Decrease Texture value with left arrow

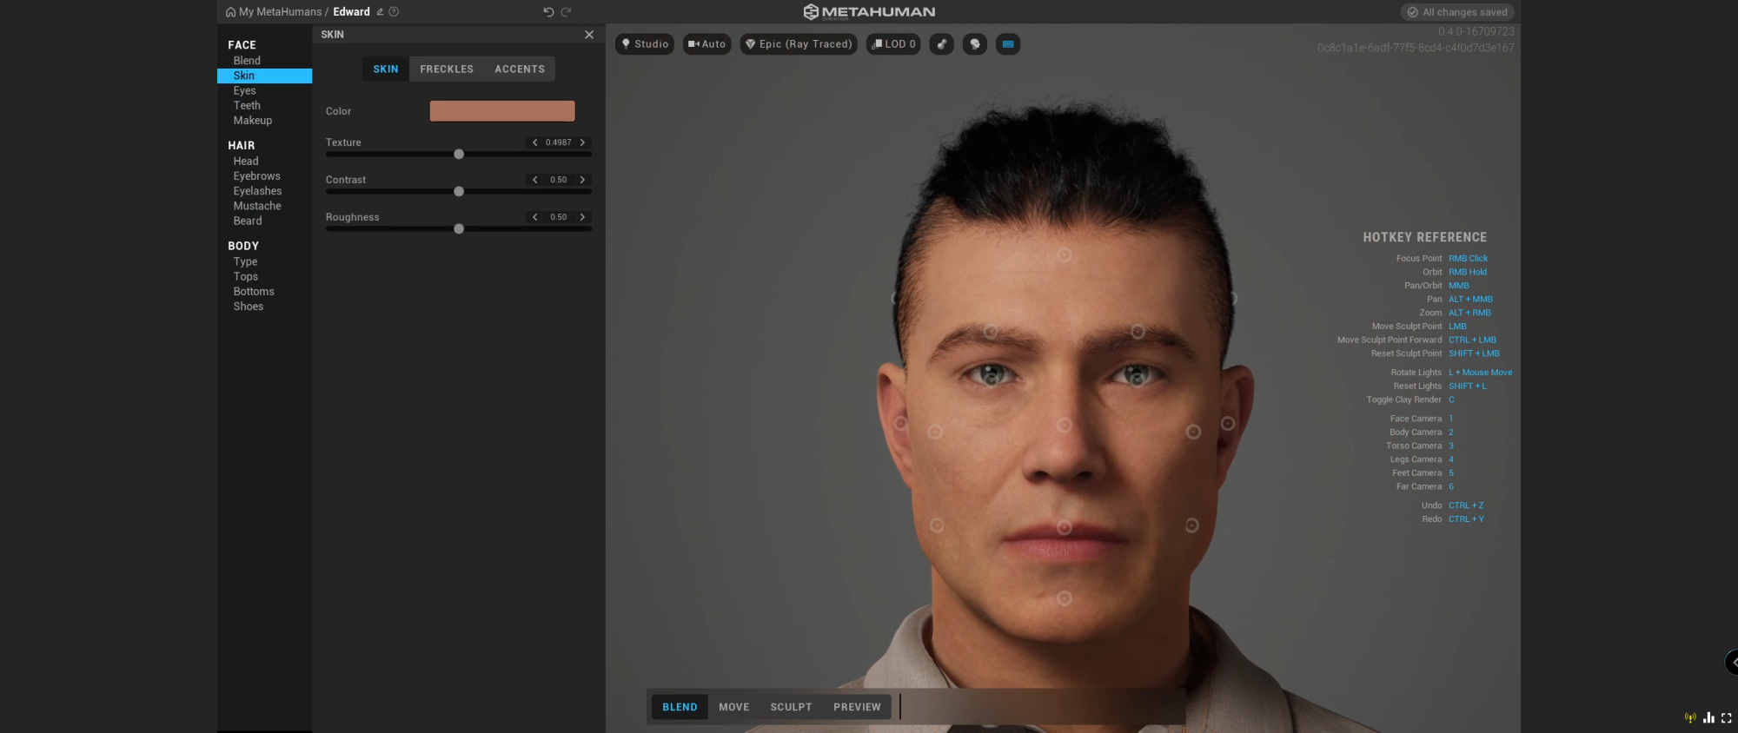pyautogui.click(x=535, y=142)
